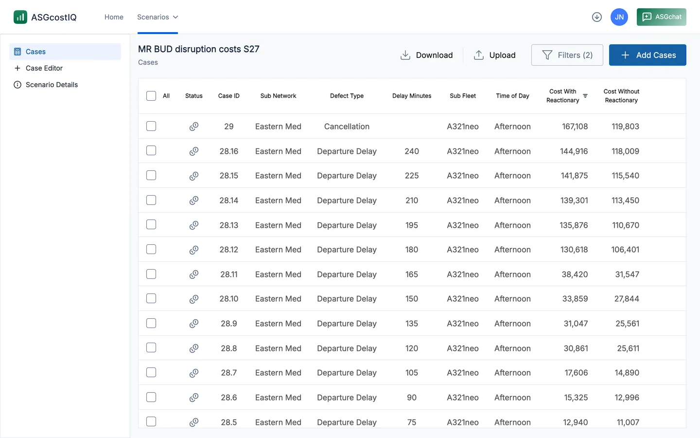
Task: Check the box for case 28.7
Action: (151, 373)
